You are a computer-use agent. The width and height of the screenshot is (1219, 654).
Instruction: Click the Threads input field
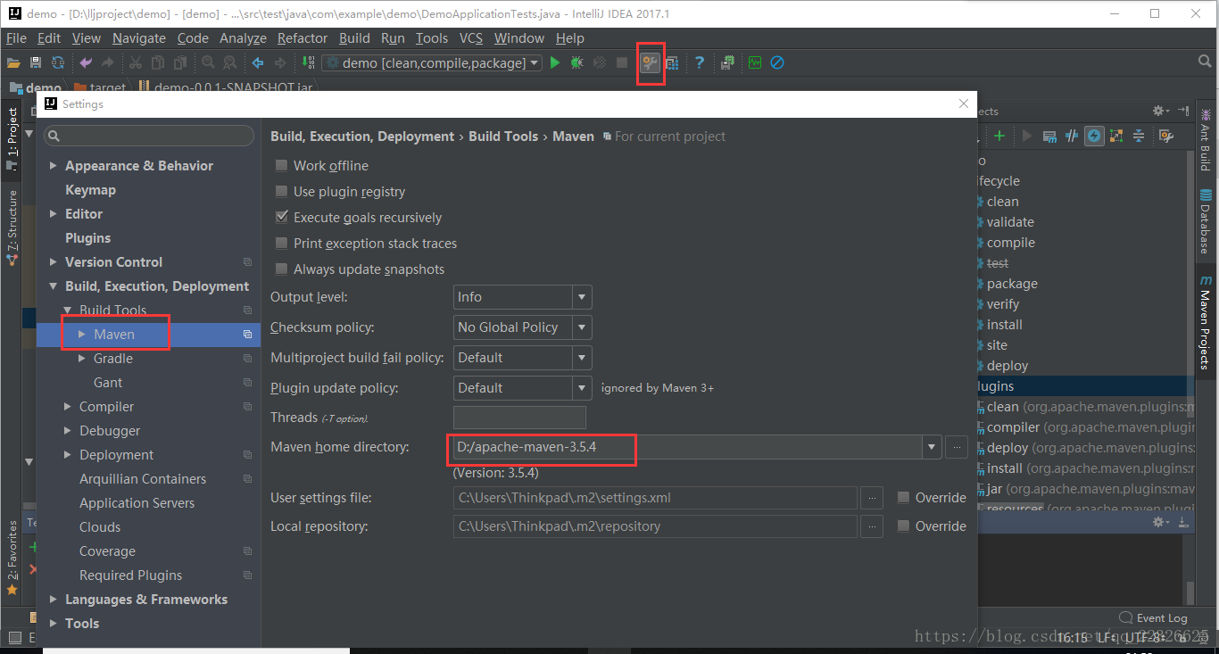[x=519, y=418]
